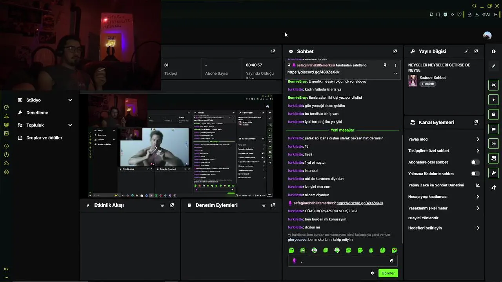
Task: Pop out the Sohbet chat panel
Action: (x=395, y=51)
